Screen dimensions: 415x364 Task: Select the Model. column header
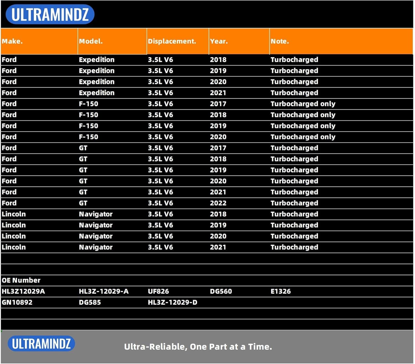click(x=112, y=41)
